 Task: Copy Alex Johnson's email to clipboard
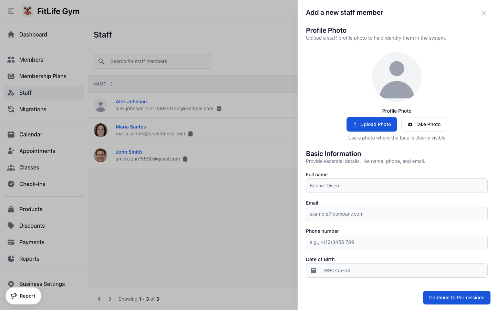pyautogui.click(x=219, y=108)
